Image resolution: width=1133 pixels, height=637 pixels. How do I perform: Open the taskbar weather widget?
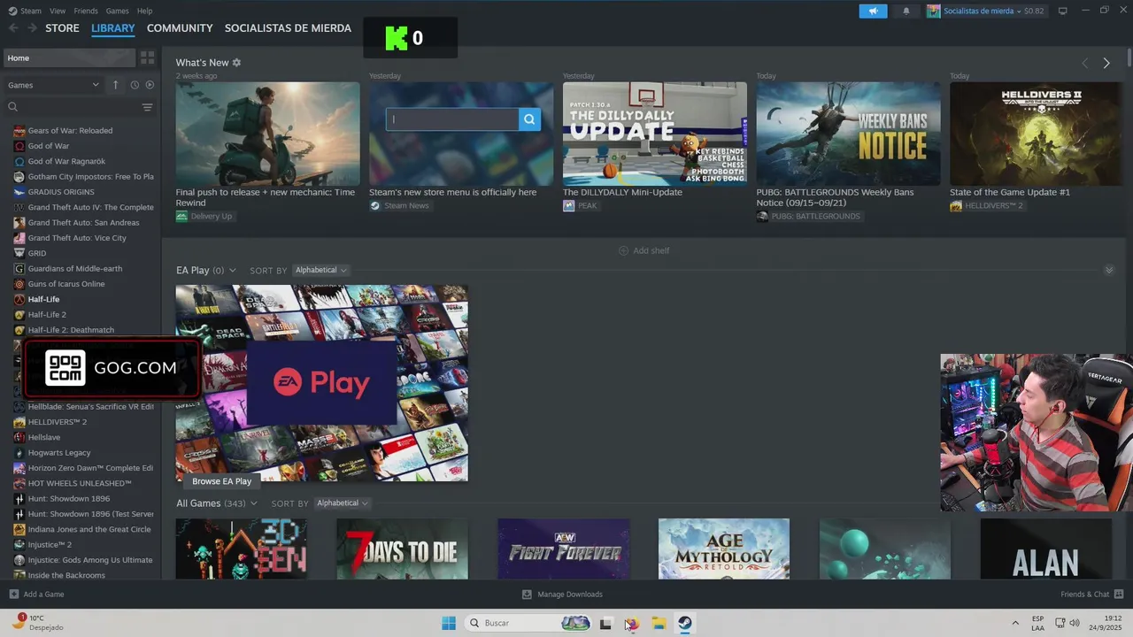(40, 623)
